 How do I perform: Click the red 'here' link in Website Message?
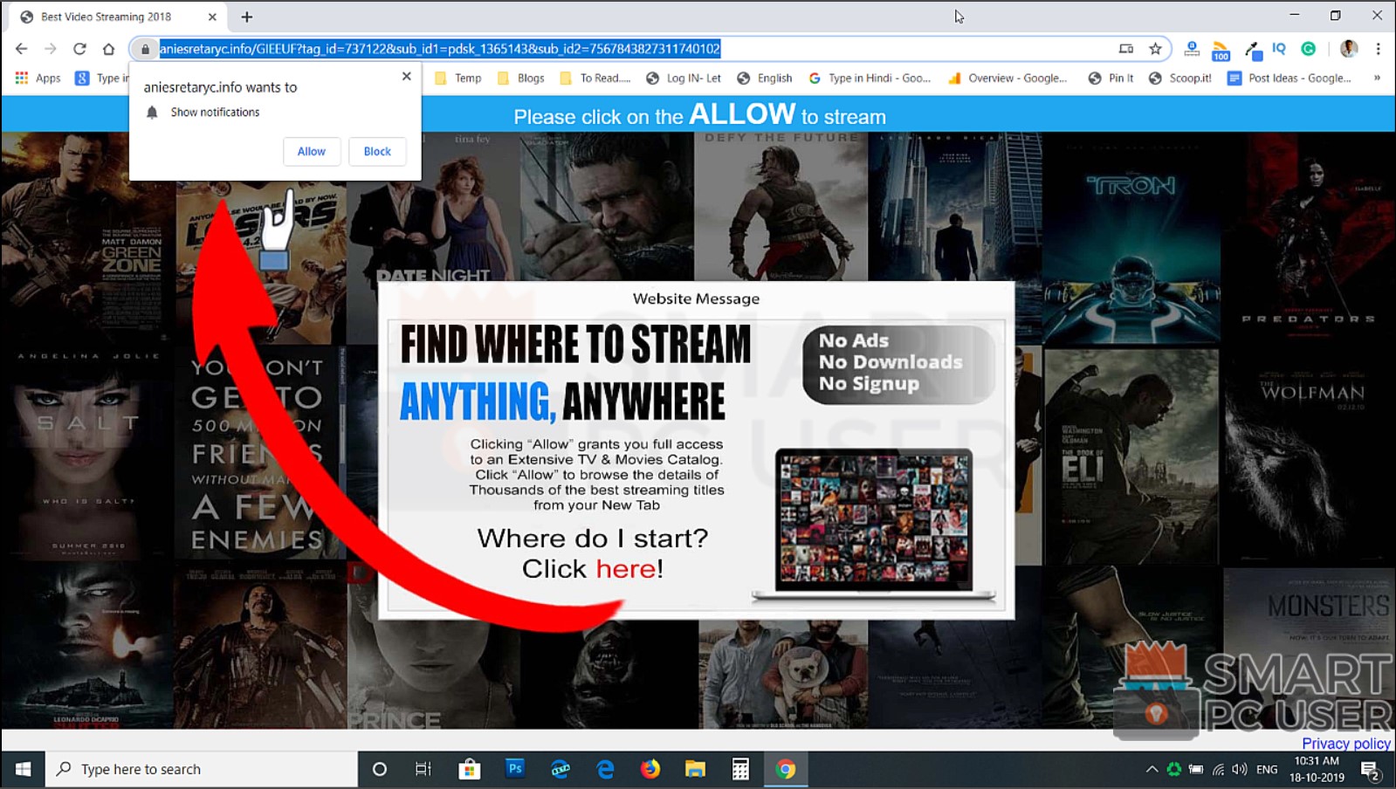click(x=626, y=569)
